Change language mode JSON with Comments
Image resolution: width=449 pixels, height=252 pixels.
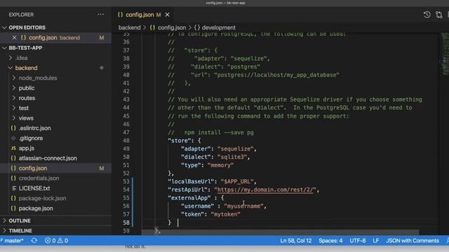coord(413,241)
